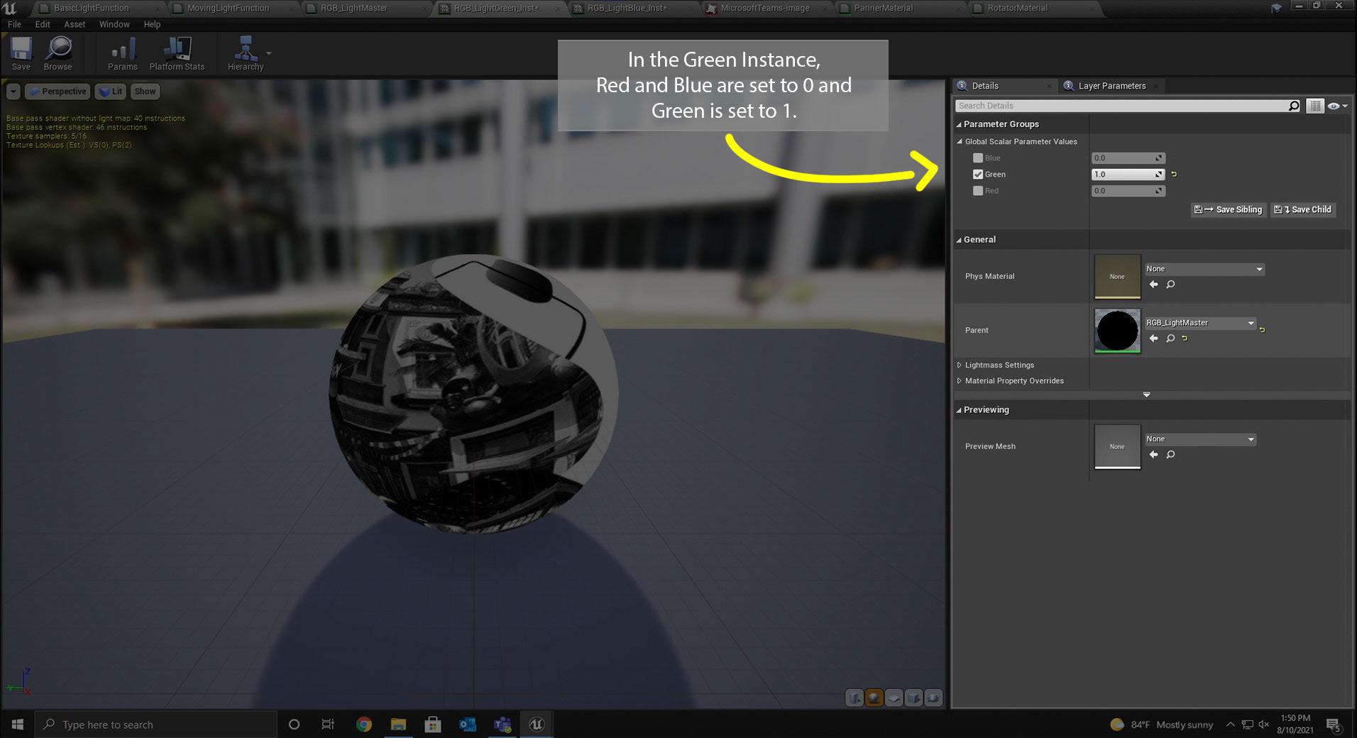Select cylinder preview mesh shape
Viewport: 1357px width, 738px height.
click(855, 698)
